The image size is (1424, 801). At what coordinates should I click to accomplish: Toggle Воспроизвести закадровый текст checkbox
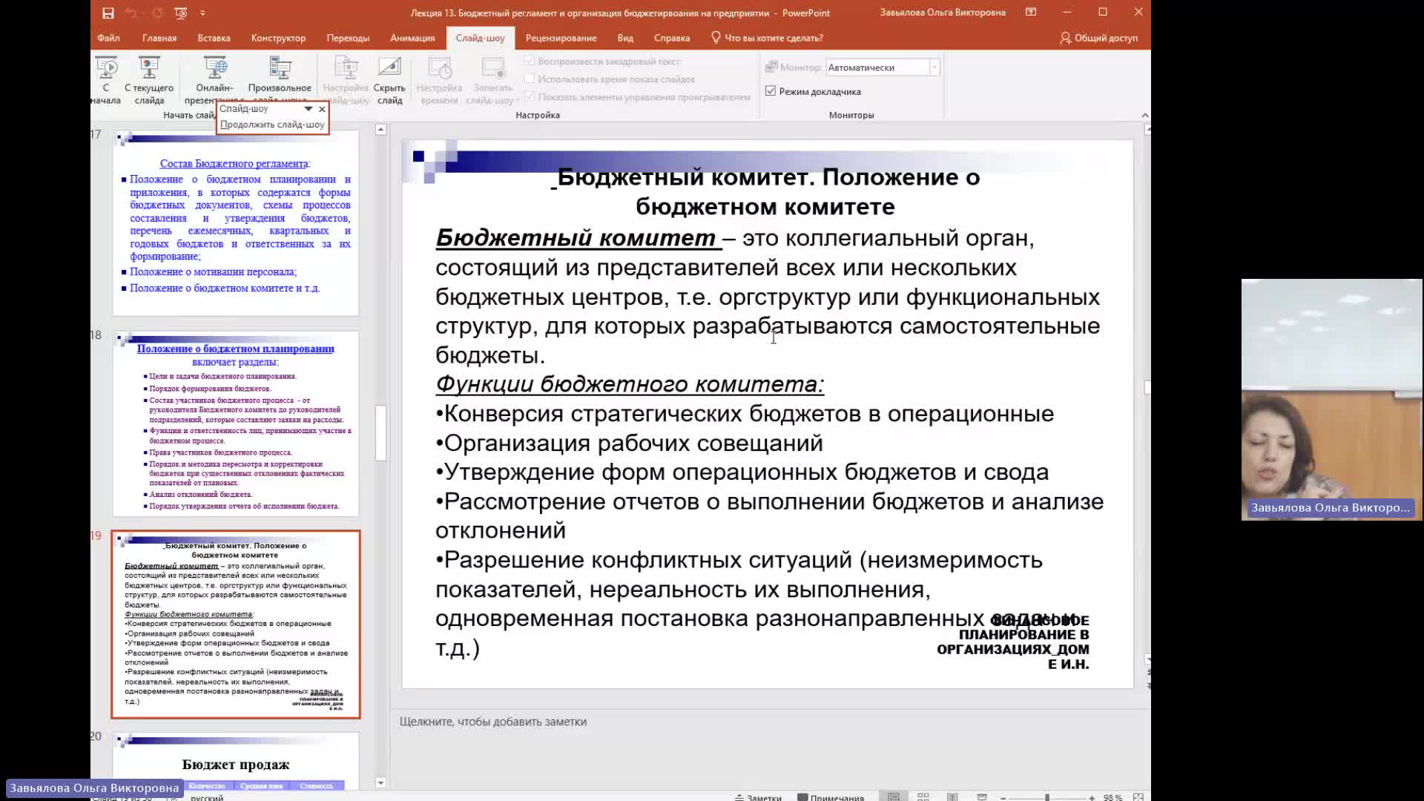pos(530,61)
